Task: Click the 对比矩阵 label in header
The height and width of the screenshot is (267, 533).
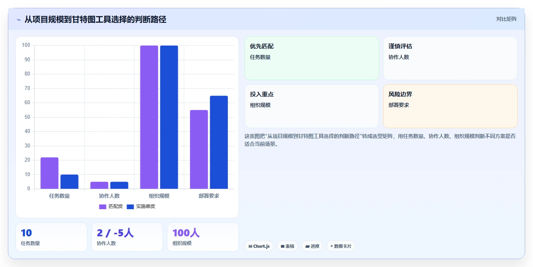Action: pyautogui.click(x=506, y=19)
